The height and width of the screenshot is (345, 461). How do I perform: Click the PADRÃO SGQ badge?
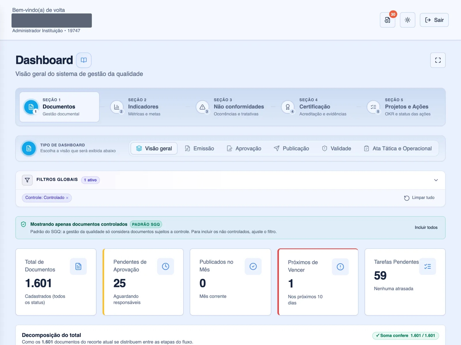point(146,224)
